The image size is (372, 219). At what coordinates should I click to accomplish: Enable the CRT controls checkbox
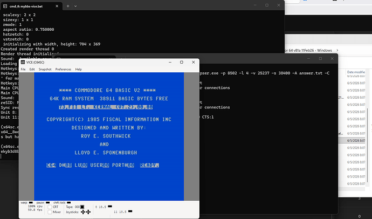tap(50, 207)
